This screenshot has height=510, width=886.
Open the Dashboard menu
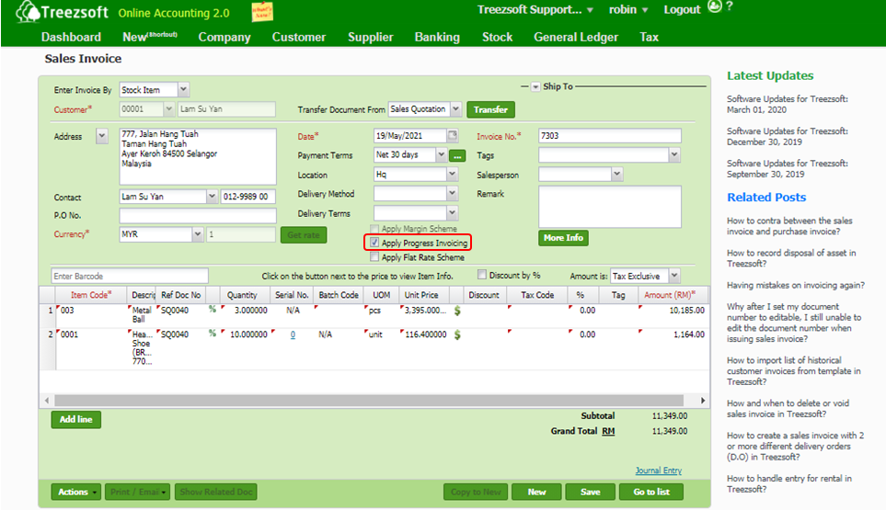(x=71, y=38)
